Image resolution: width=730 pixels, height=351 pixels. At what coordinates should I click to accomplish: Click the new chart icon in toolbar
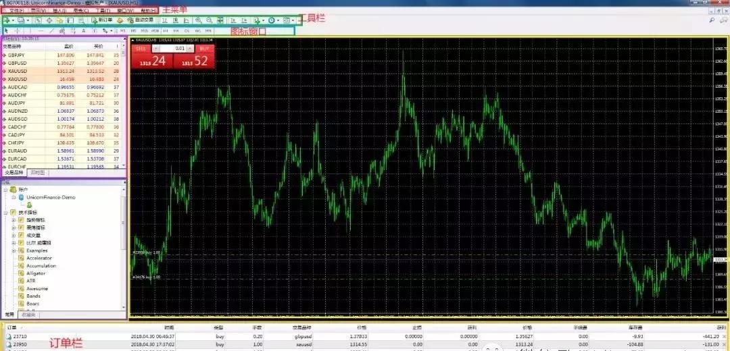[7, 21]
